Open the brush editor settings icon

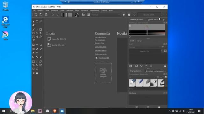coord(83,15)
